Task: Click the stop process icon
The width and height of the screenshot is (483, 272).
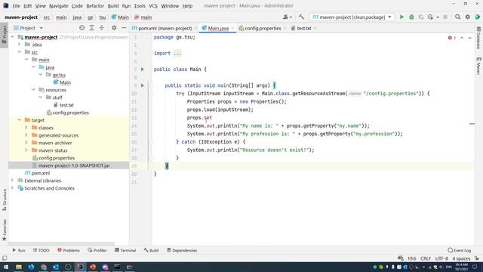Action: [445, 17]
